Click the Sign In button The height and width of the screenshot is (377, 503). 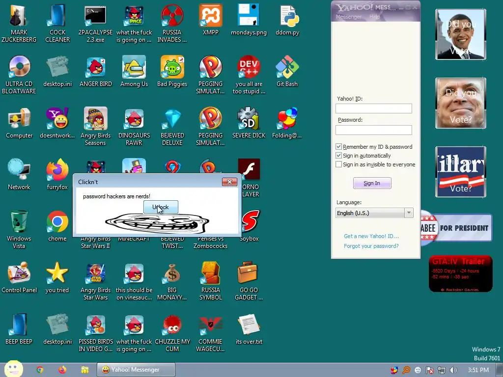tap(372, 183)
